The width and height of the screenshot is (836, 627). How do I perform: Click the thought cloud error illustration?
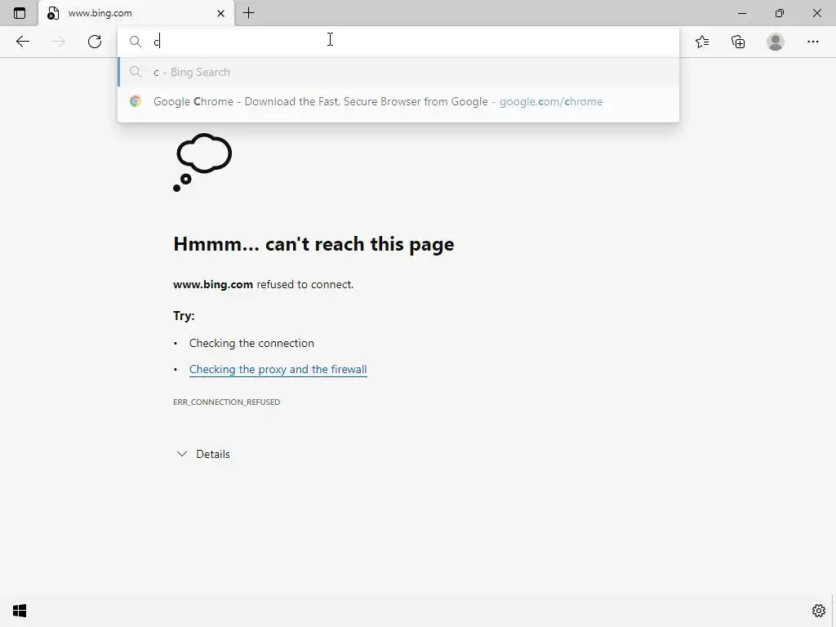click(202, 162)
